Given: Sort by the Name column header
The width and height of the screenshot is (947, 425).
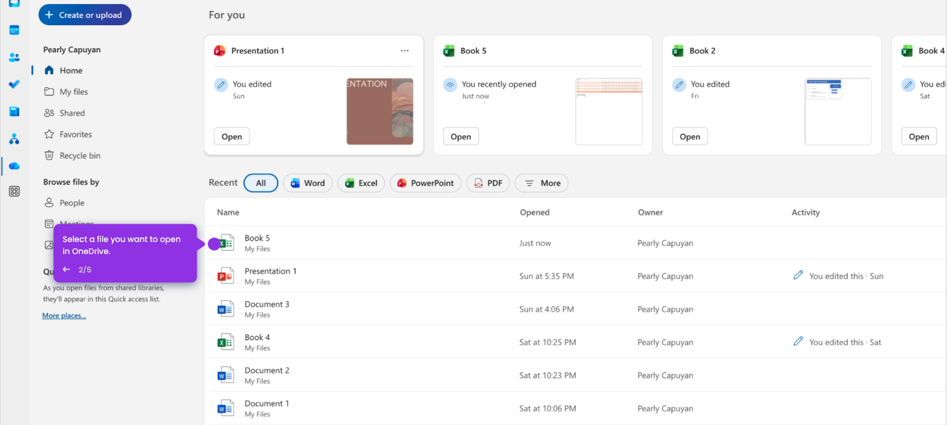Looking at the screenshot, I should [228, 212].
